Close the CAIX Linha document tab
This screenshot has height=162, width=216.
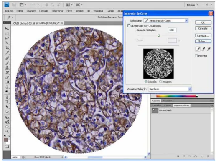point(62,23)
